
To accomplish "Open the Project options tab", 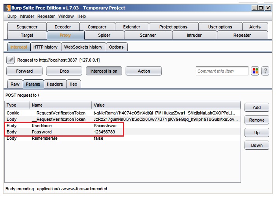I will [x=173, y=27].
